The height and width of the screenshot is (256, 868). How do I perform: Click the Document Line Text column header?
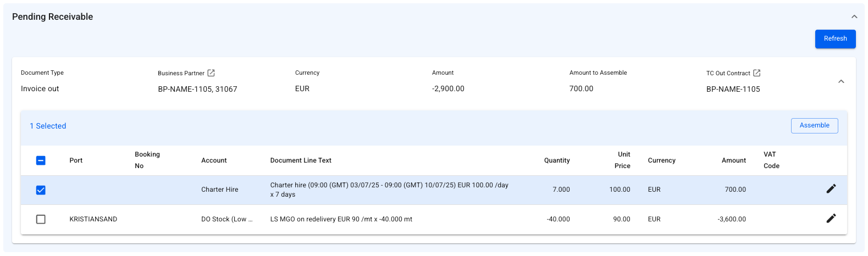tap(301, 160)
